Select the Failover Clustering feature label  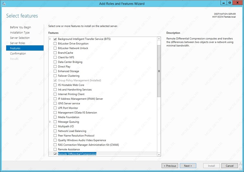point(69,76)
